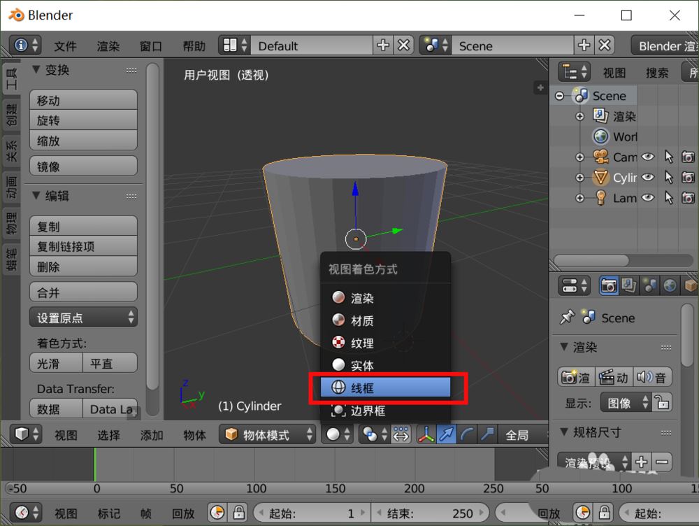Select the rotate manipulator arc icon
699x526 pixels.
point(466,434)
